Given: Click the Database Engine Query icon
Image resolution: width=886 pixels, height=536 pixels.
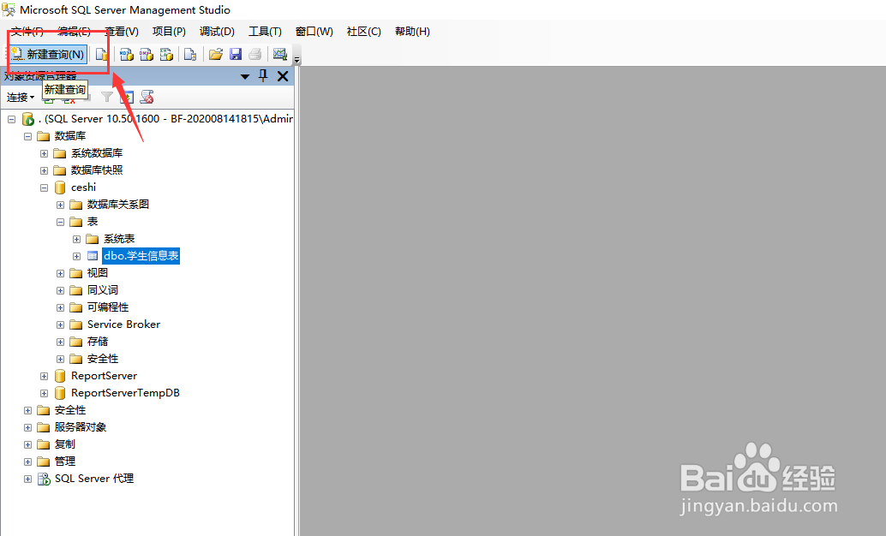Looking at the screenshot, I should coord(102,54).
